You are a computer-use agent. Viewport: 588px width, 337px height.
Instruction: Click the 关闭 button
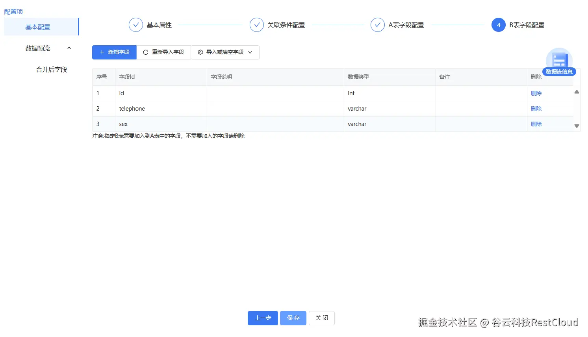pos(322,318)
